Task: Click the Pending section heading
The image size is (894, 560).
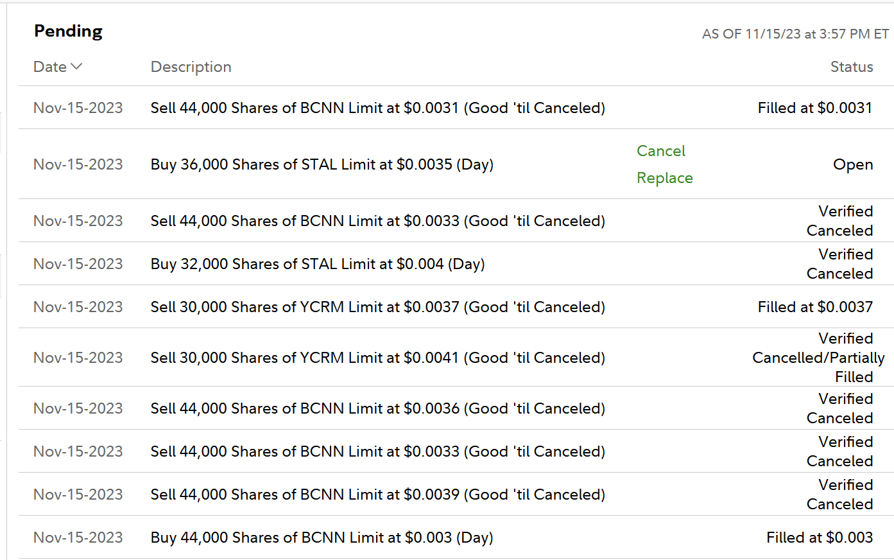Action: [x=68, y=31]
